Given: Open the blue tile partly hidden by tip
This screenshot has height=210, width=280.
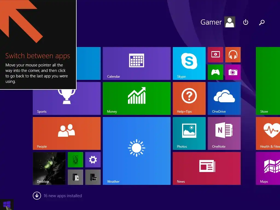Looking at the screenshot, I should coord(89,63).
